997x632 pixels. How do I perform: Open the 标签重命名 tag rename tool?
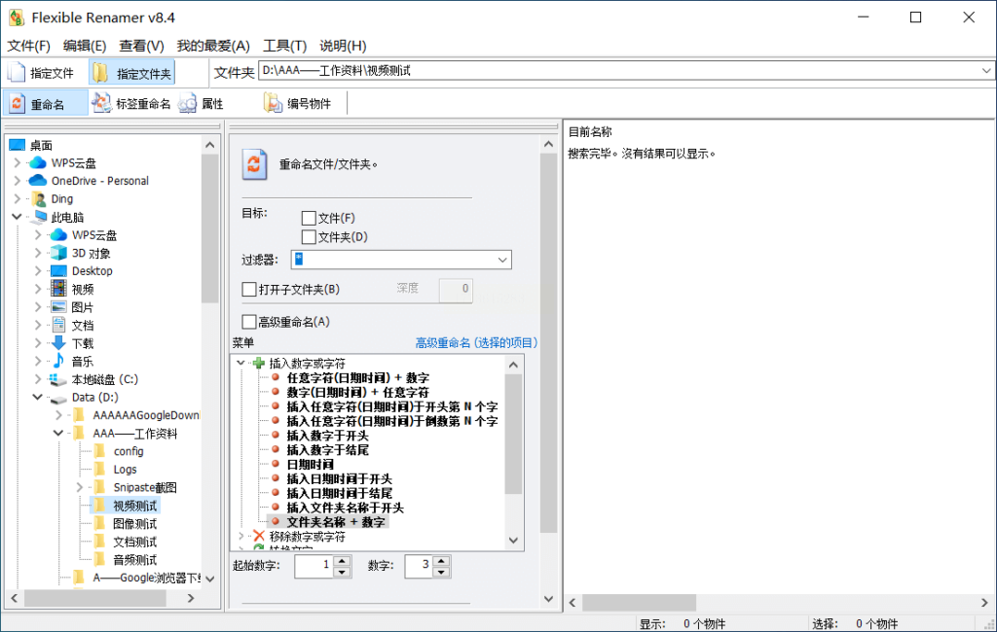131,103
